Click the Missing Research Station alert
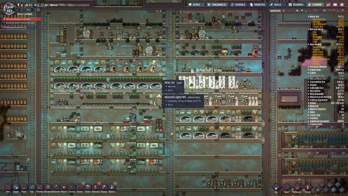The image size is (348, 196). pos(22,19)
